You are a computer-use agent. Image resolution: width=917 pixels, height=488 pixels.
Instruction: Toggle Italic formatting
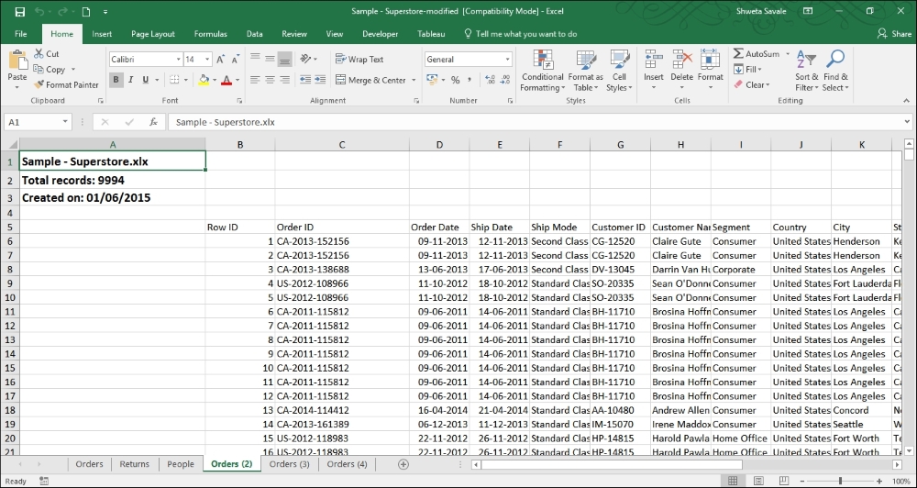point(131,80)
